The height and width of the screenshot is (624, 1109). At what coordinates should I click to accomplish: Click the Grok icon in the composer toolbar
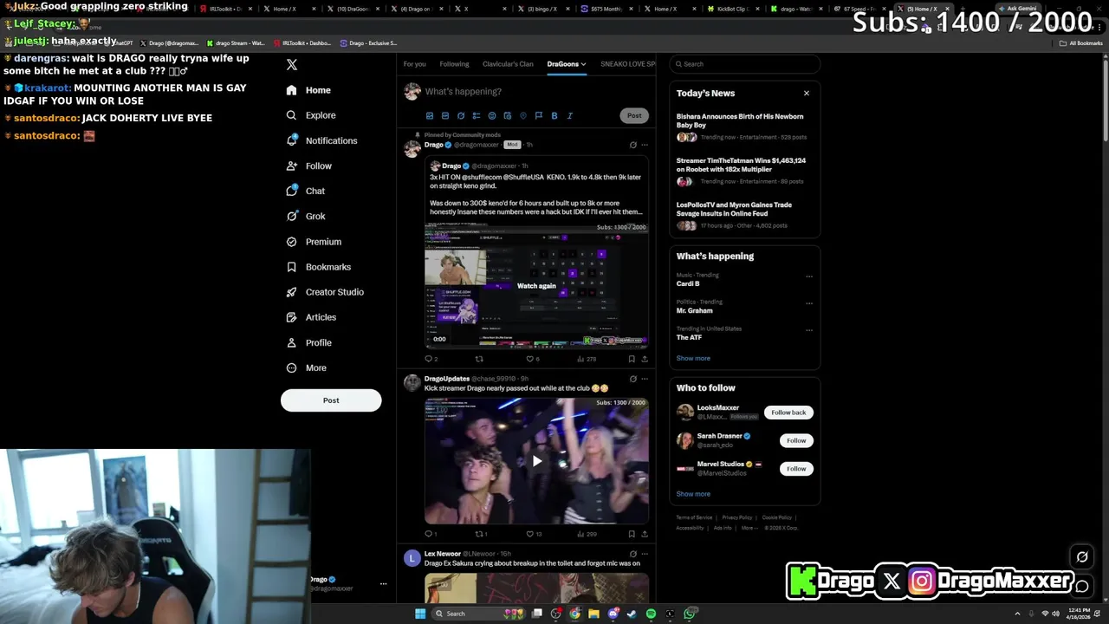pyautogui.click(x=461, y=115)
